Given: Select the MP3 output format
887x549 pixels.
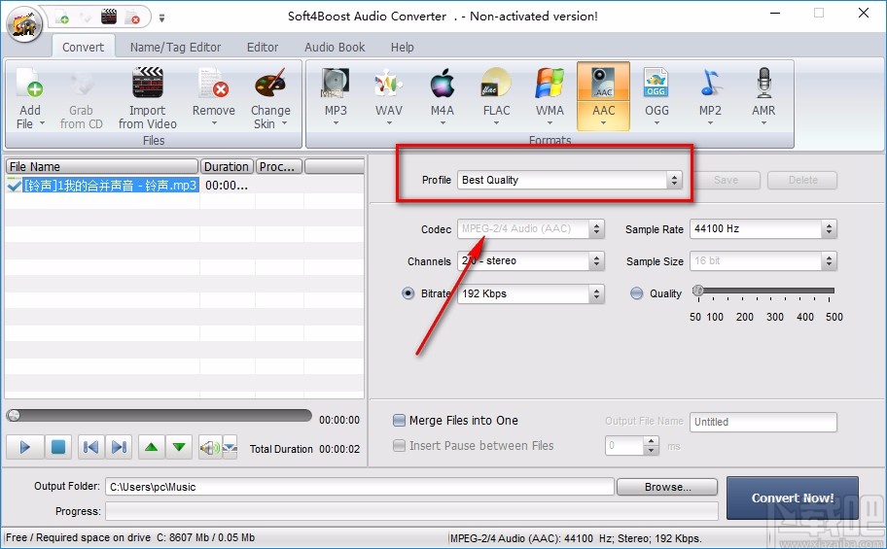Looking at the screenshot, I should [336, 84].
